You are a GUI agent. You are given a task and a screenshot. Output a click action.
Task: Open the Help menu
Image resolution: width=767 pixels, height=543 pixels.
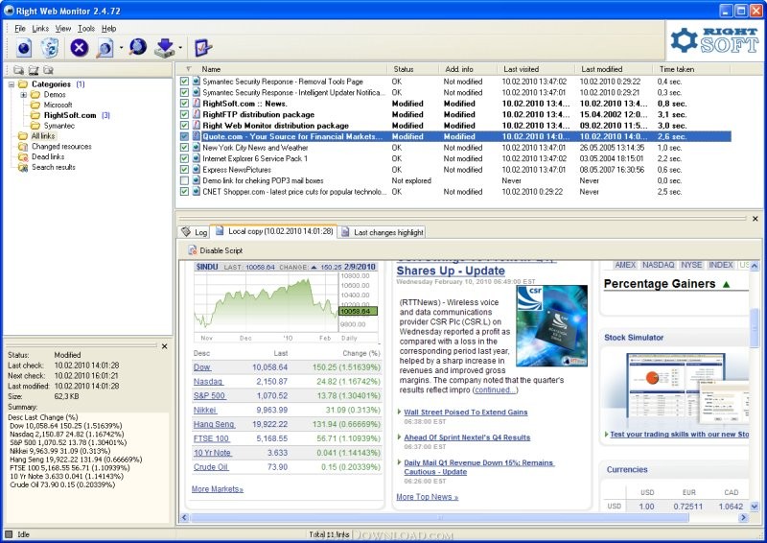tap(108, 29)
